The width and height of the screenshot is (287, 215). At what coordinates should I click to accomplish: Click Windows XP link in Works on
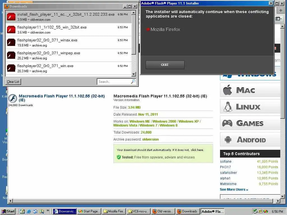point(189,121)
